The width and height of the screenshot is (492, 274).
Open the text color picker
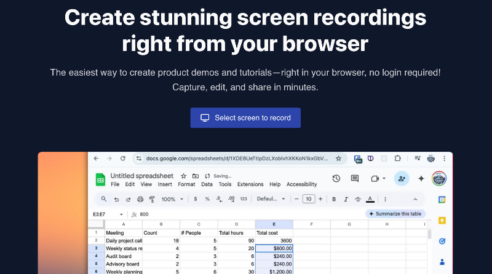(x=370, y=200)
